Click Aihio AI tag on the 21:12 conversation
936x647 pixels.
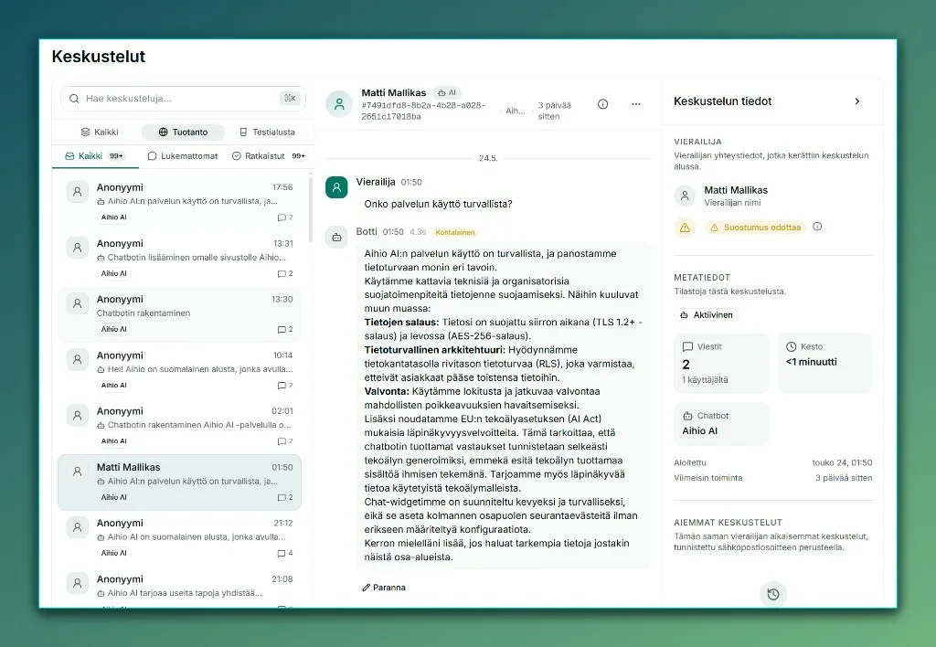pos(114,553)
